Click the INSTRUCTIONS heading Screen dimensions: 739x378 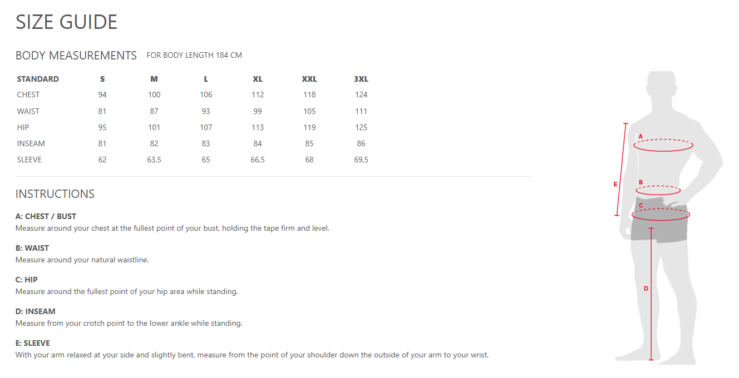click(55, 194)
